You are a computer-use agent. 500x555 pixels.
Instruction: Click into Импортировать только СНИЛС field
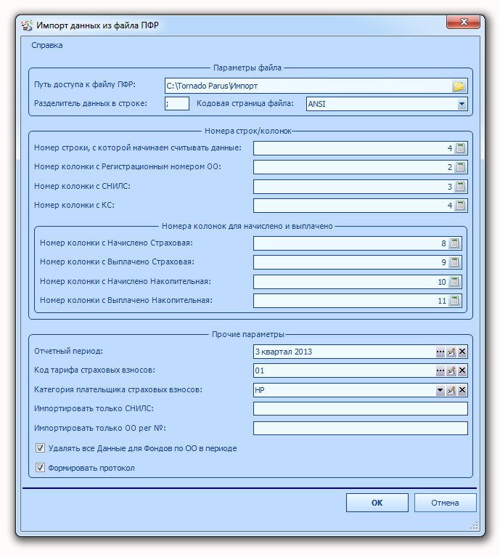361,409
